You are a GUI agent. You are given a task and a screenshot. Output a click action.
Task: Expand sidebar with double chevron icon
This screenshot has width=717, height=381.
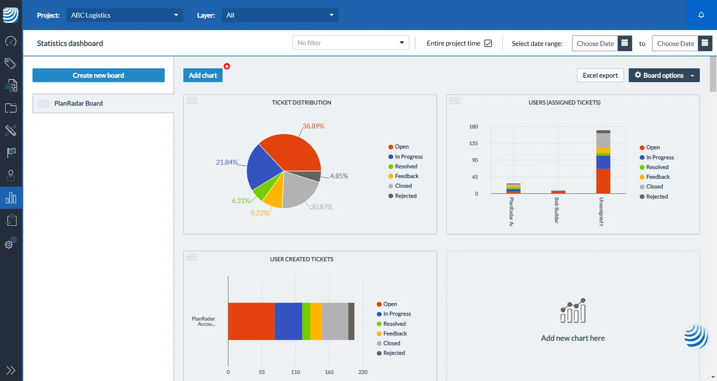(11, 370)
